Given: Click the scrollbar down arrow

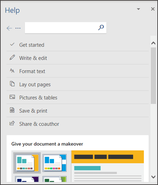Looking at the screenshot, I should pyautogui.click(x=153, y=177).
